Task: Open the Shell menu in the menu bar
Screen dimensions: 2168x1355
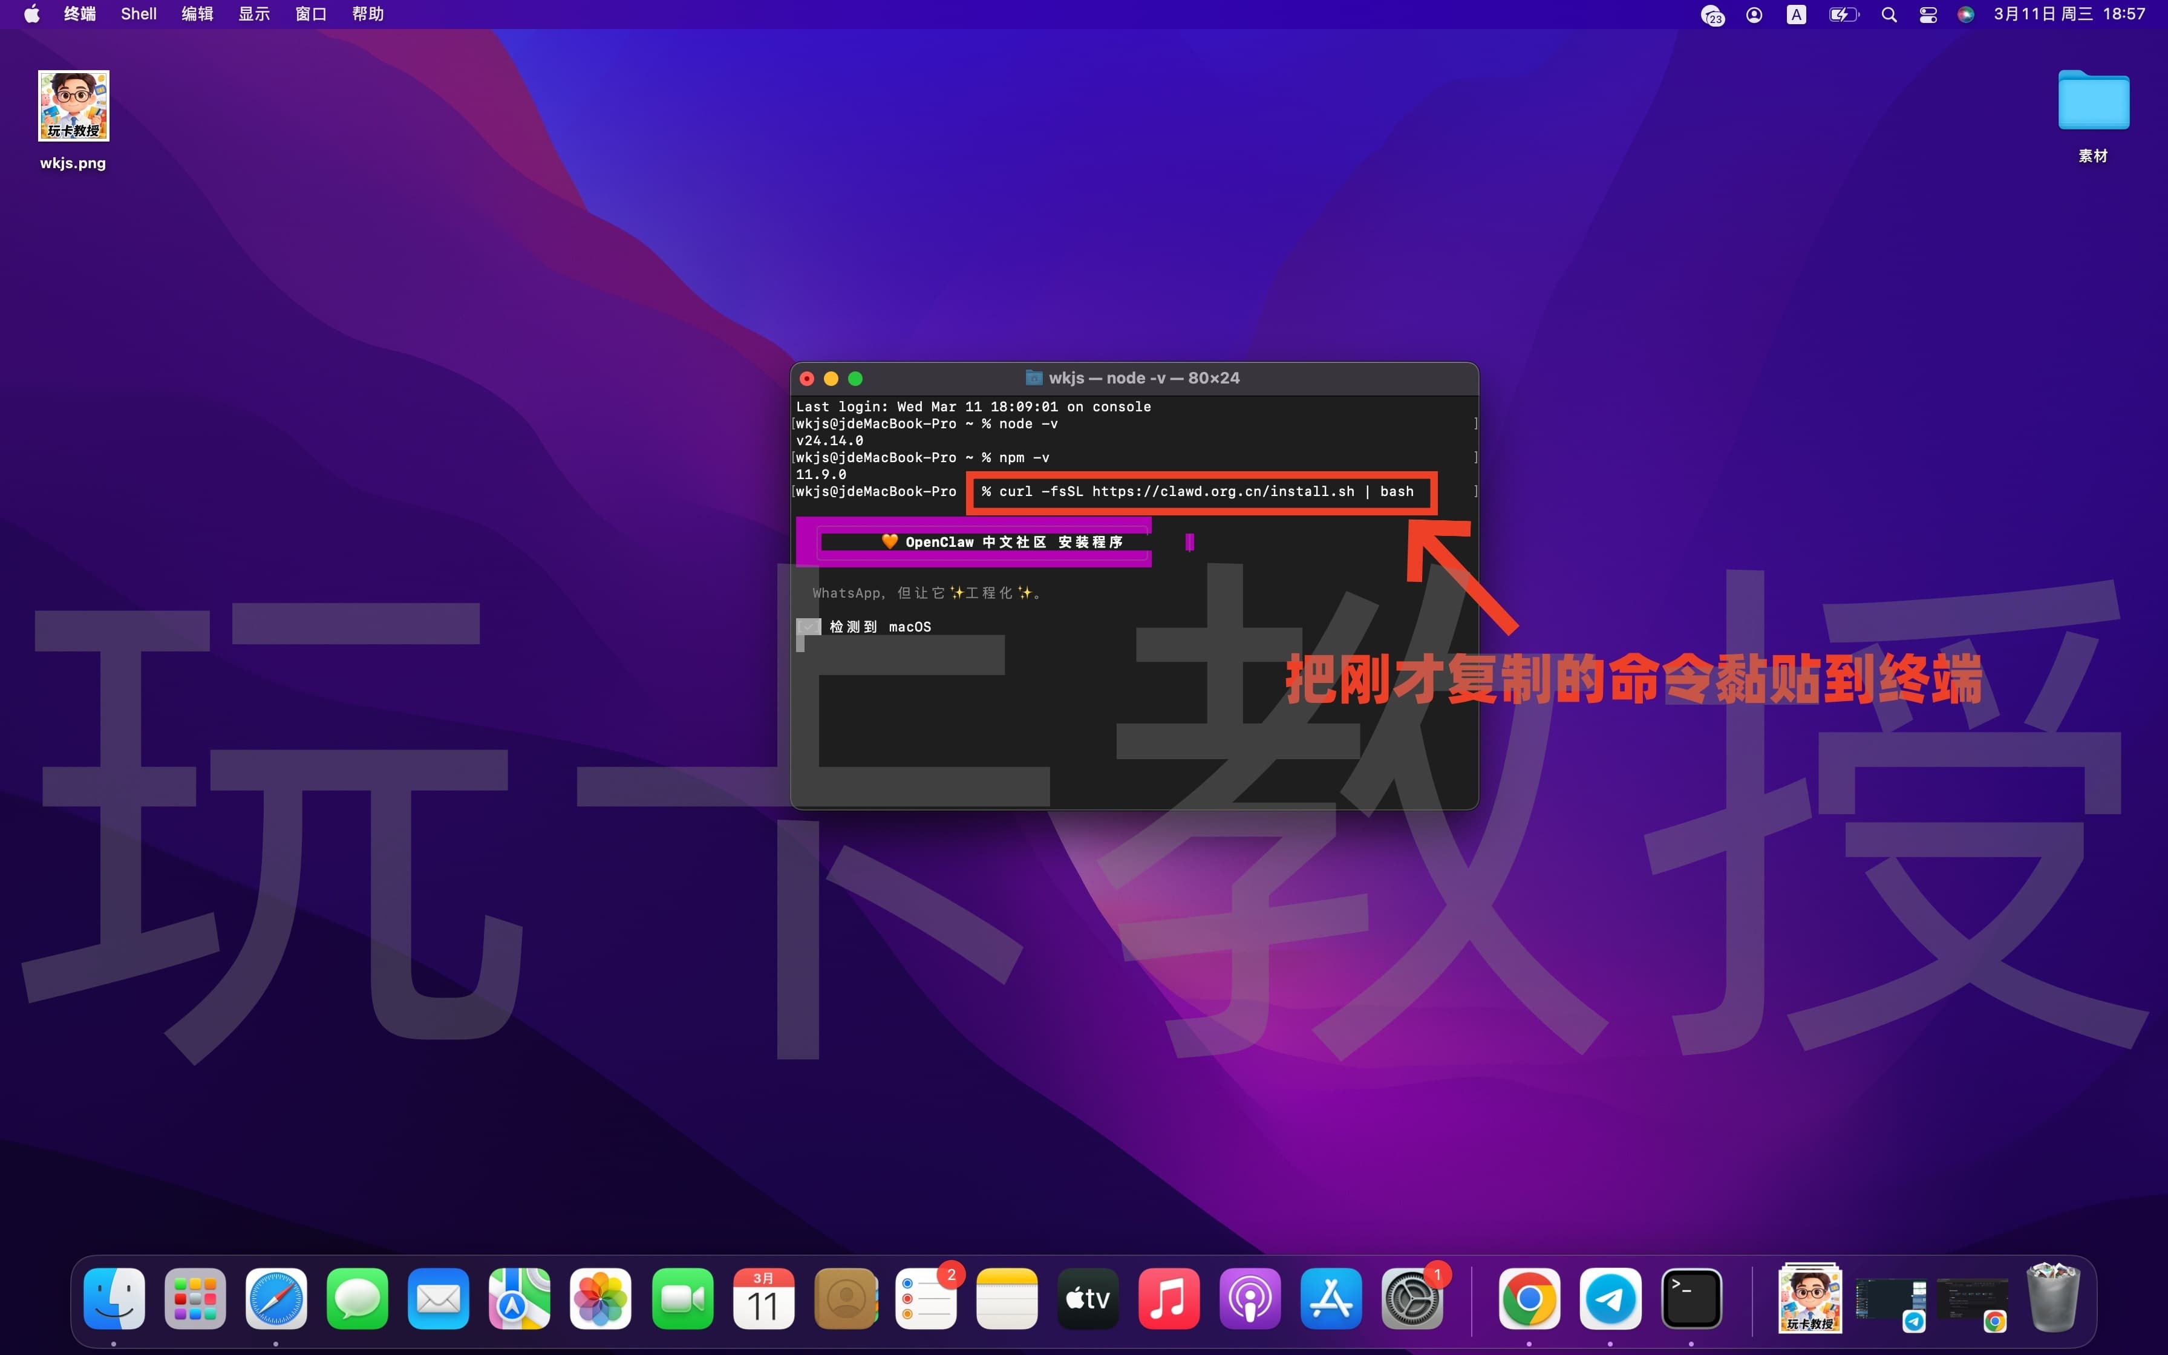Action: tap(138, 13)
